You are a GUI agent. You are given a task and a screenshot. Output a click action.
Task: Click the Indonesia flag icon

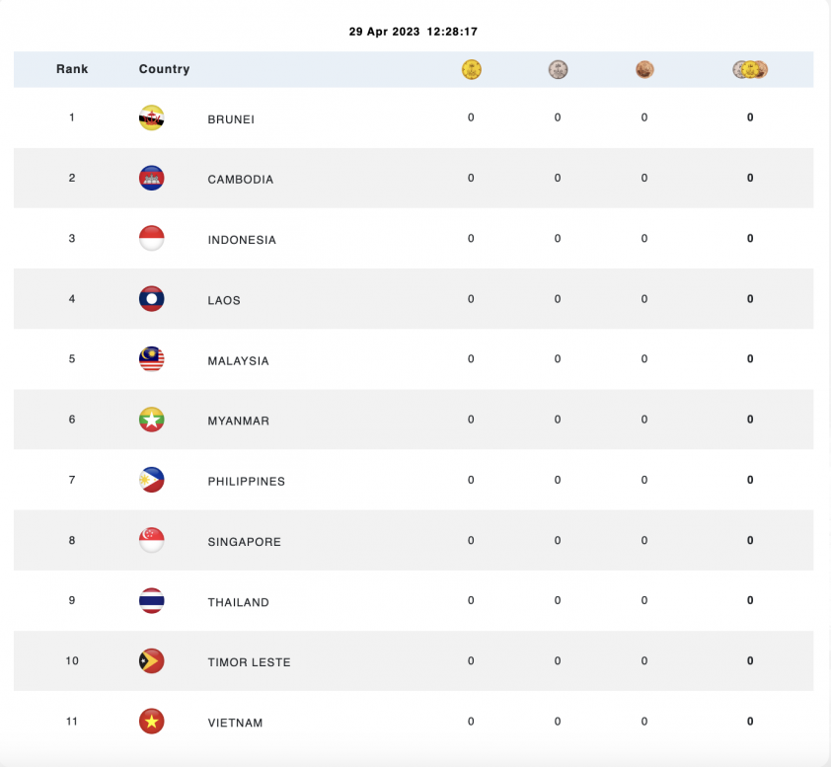pyautogui.click(x=152, y=238)
